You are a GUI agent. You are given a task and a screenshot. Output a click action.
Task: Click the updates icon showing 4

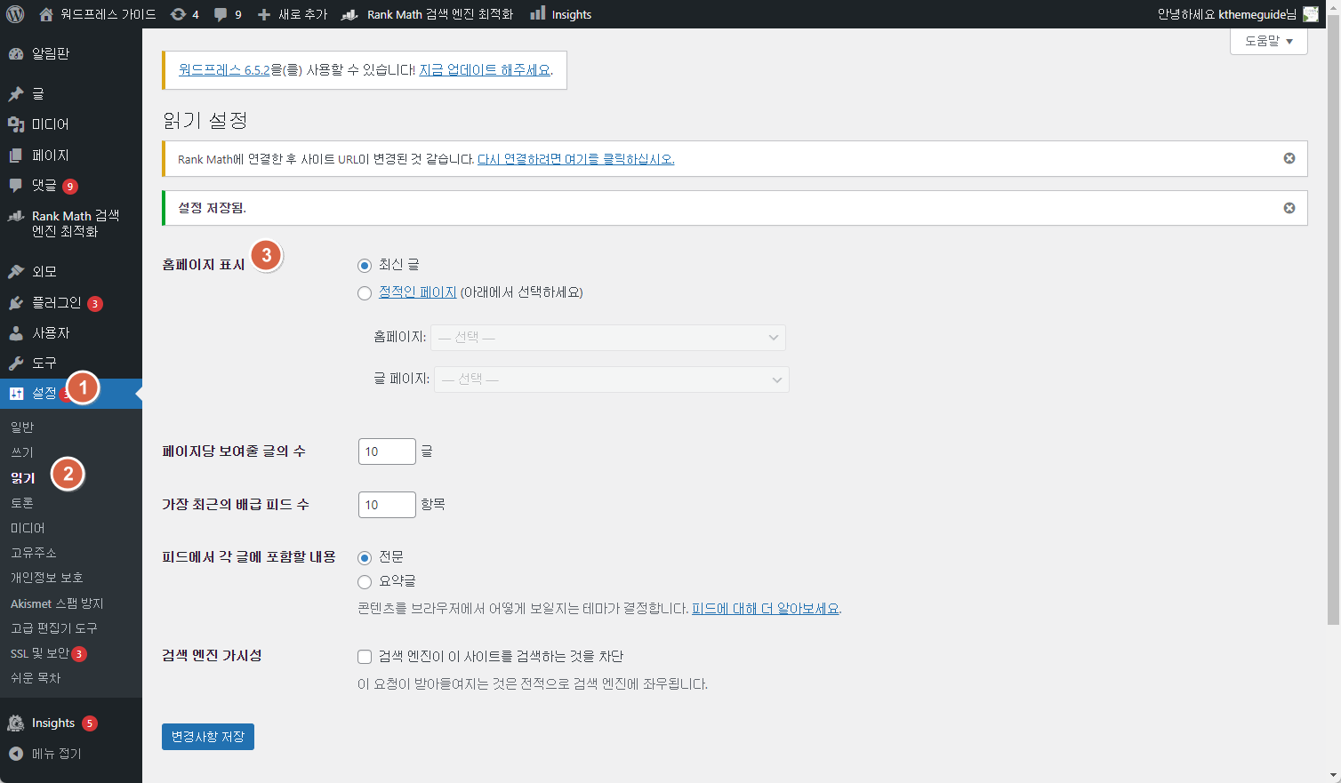coord(178,14)
